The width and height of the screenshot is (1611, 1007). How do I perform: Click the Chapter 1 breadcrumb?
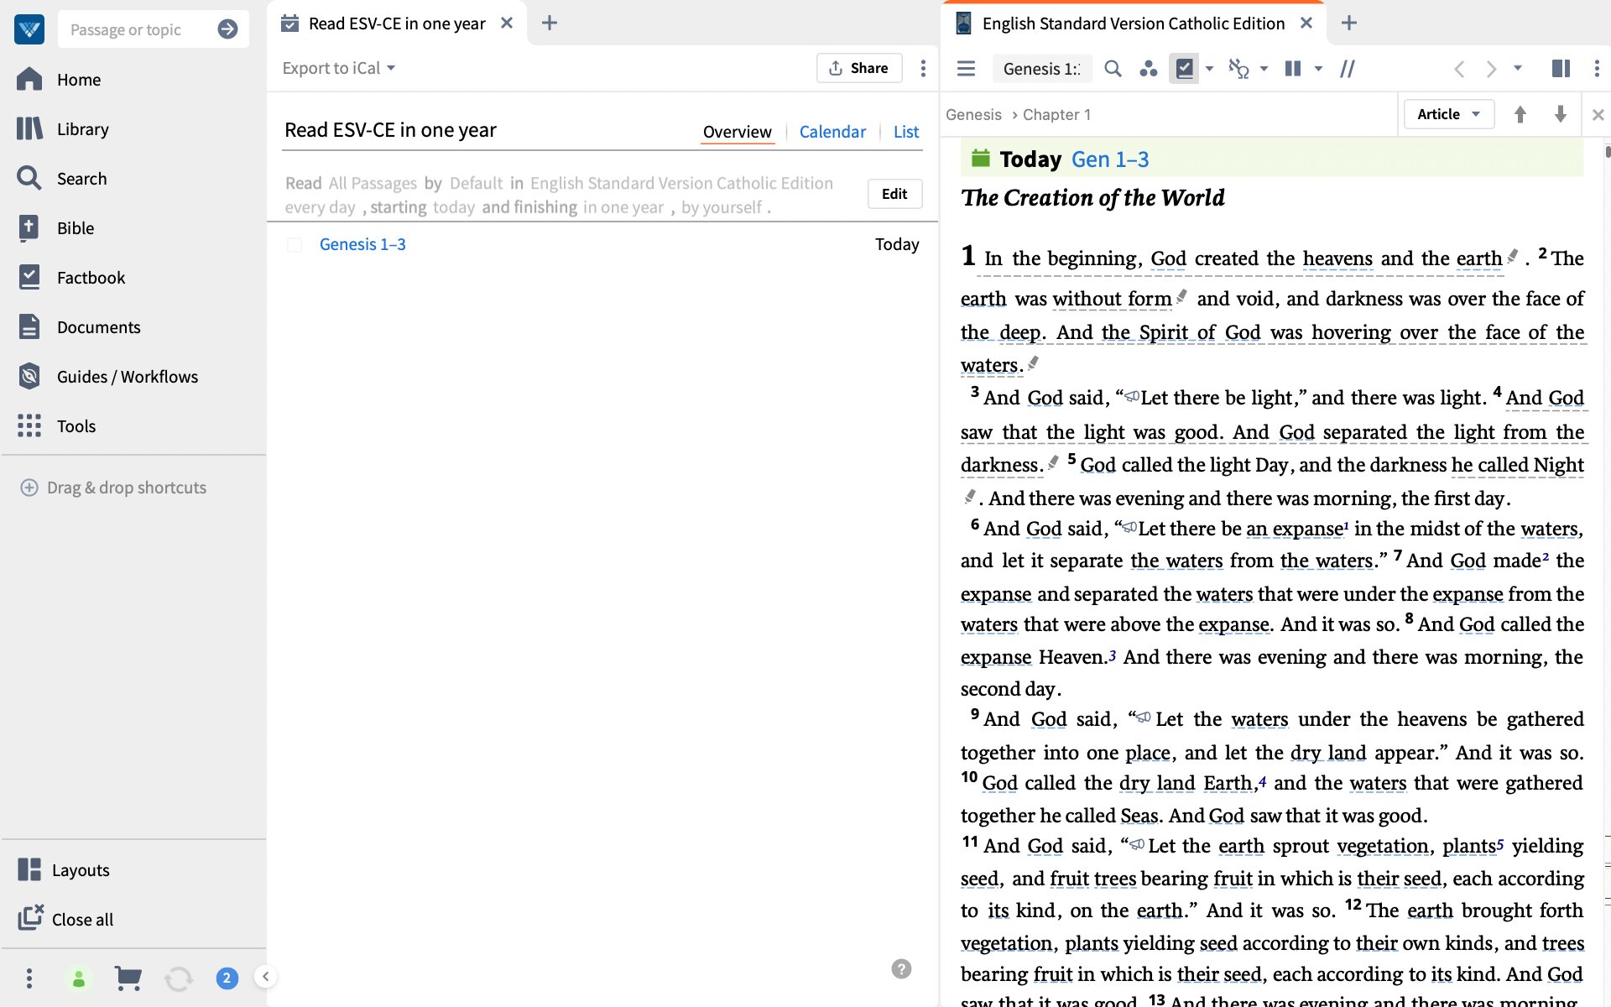[x=1056, y=115]
